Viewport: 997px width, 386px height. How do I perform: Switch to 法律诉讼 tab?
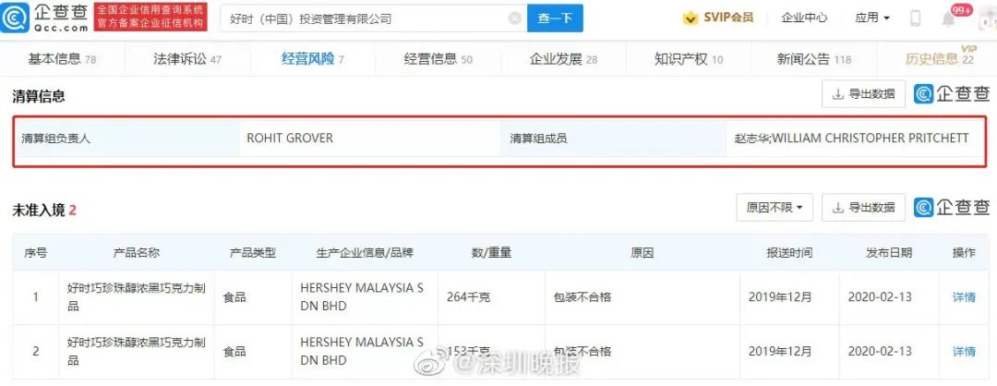(x=187, y=59)
